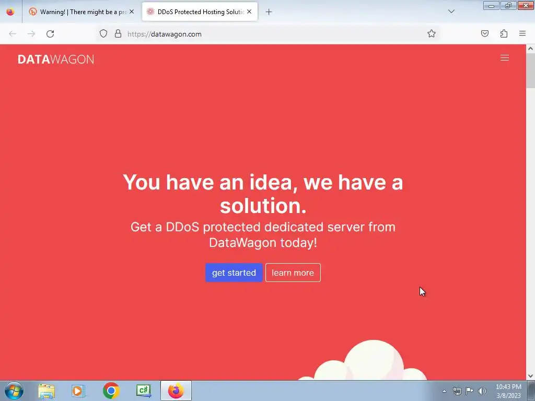
Task: Click the Show desktop strip
Action: point(531,391)
